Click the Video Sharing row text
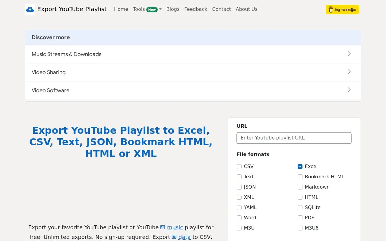This screenshot has width=386, height=241. pos(49,72)
